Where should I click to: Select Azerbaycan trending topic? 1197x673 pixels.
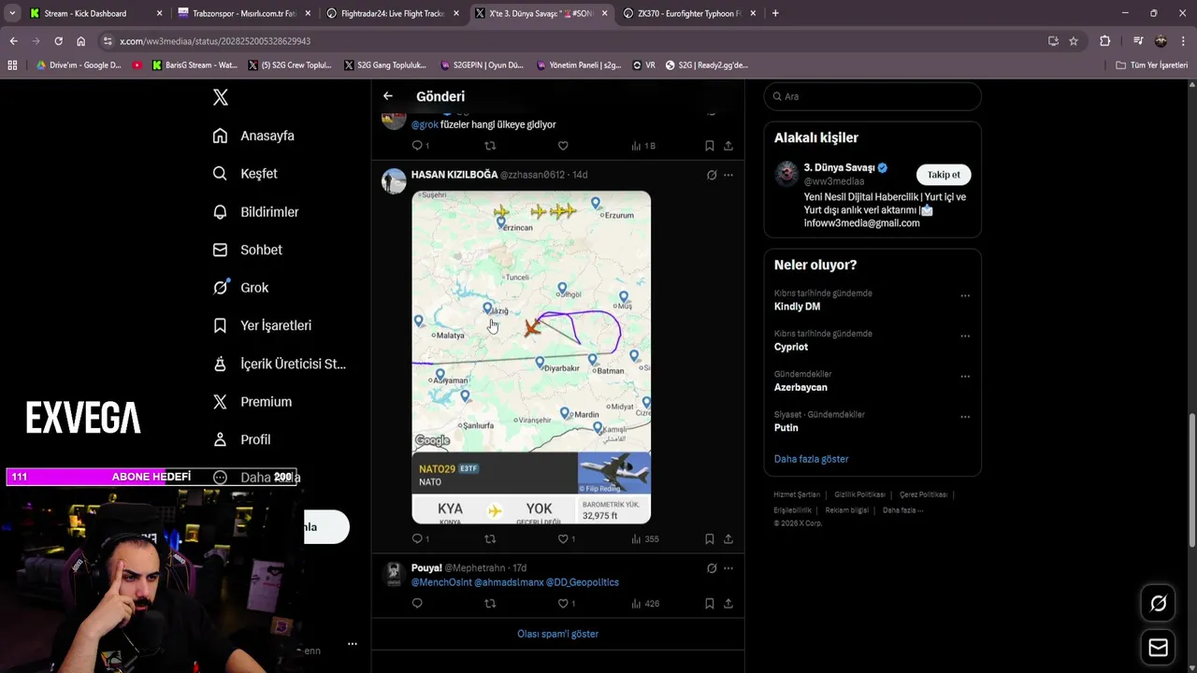click(x=800, y=387)
